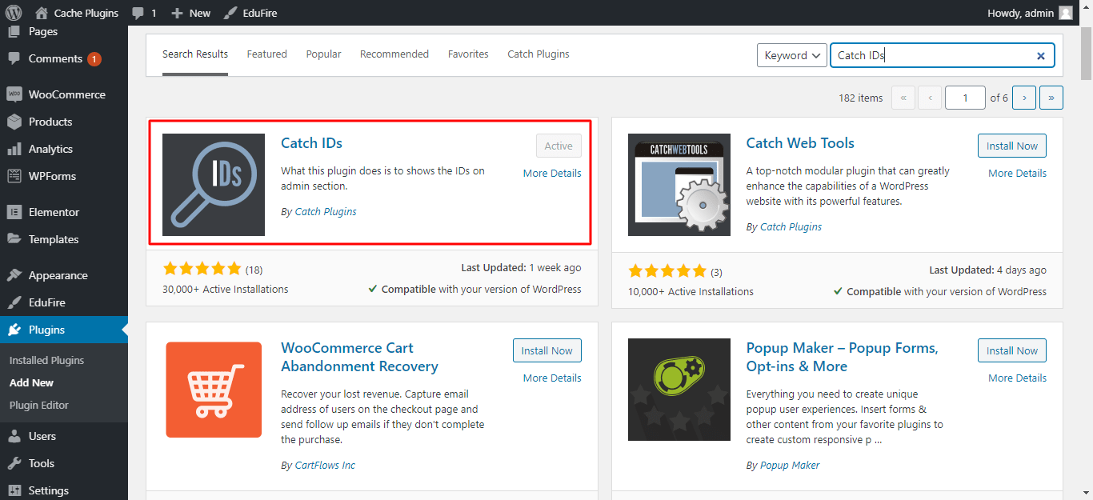The image size is (1093, 500).
Task: Open the Recommended plugins tab
Action: [394, 54]
